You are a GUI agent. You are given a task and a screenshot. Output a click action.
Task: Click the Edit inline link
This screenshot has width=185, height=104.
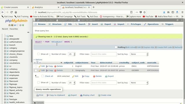(x=130, y=47)
